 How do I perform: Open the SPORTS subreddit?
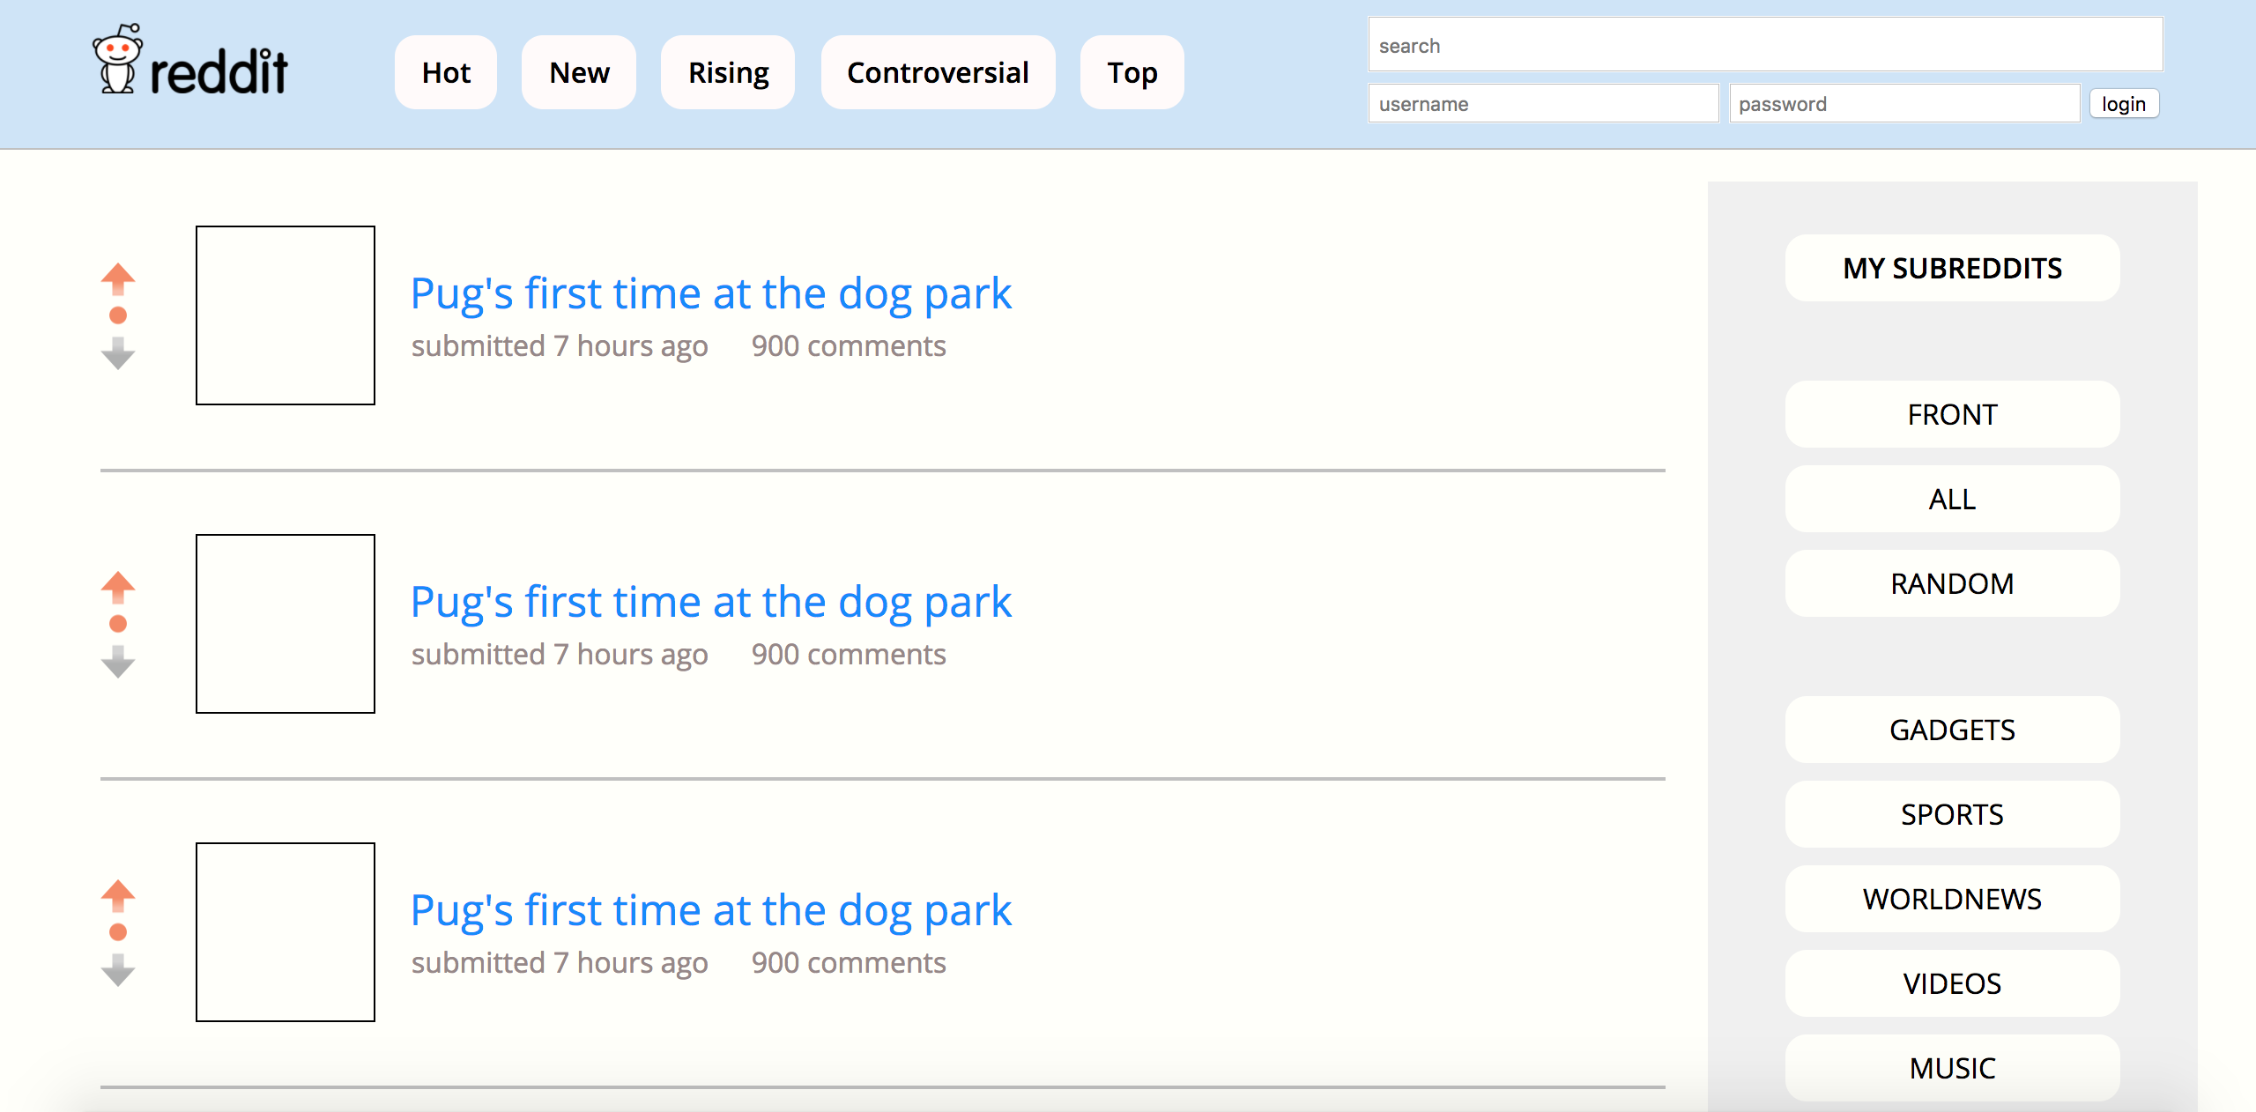click(x=1952, y=814)
